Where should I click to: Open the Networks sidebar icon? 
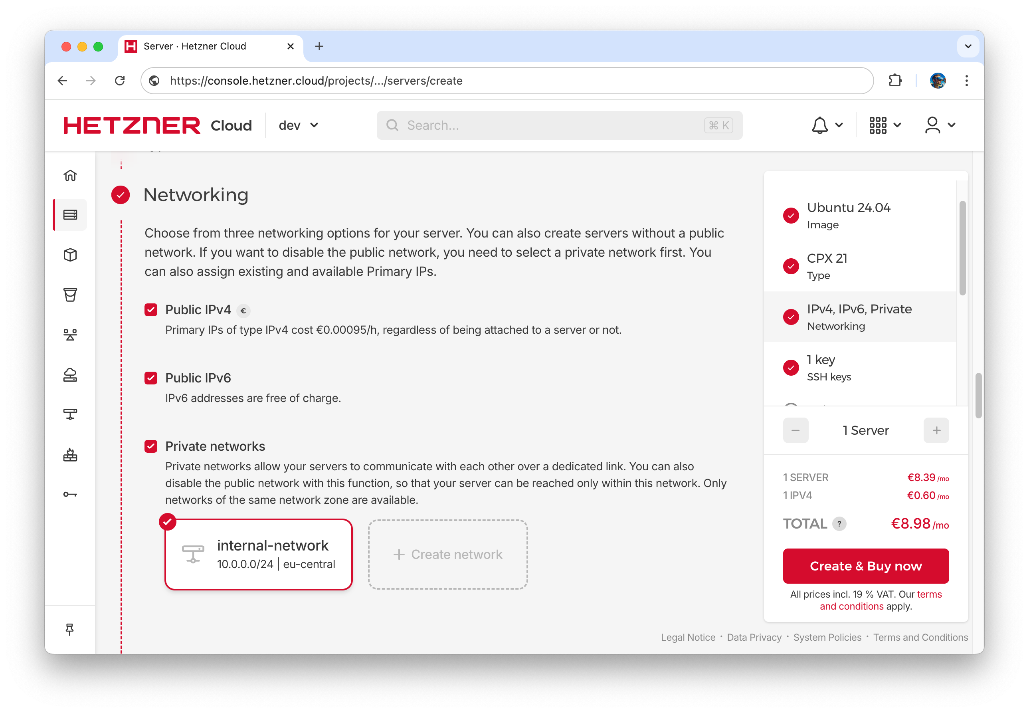[70, 414]
